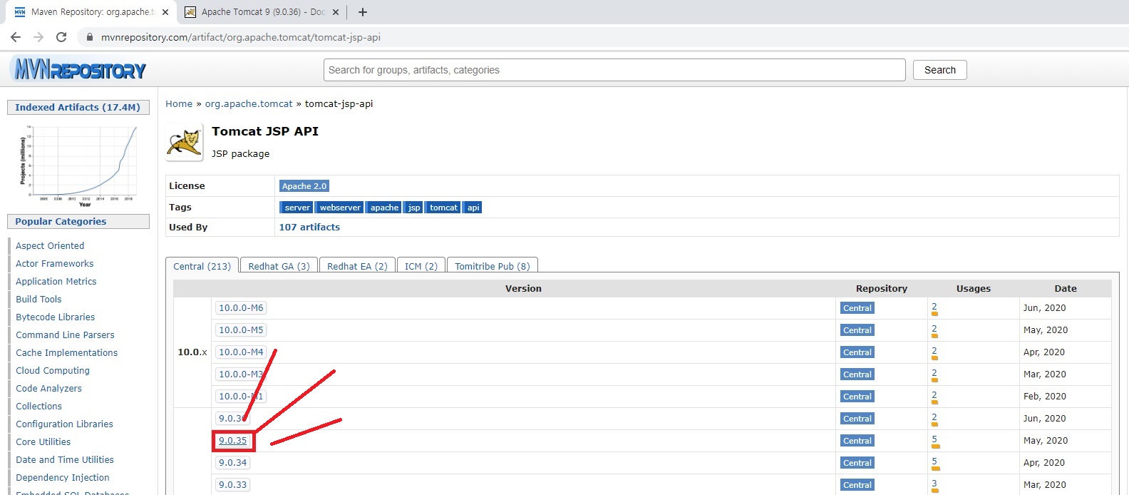
Task: Select the api tag
Action: point(473,208)
